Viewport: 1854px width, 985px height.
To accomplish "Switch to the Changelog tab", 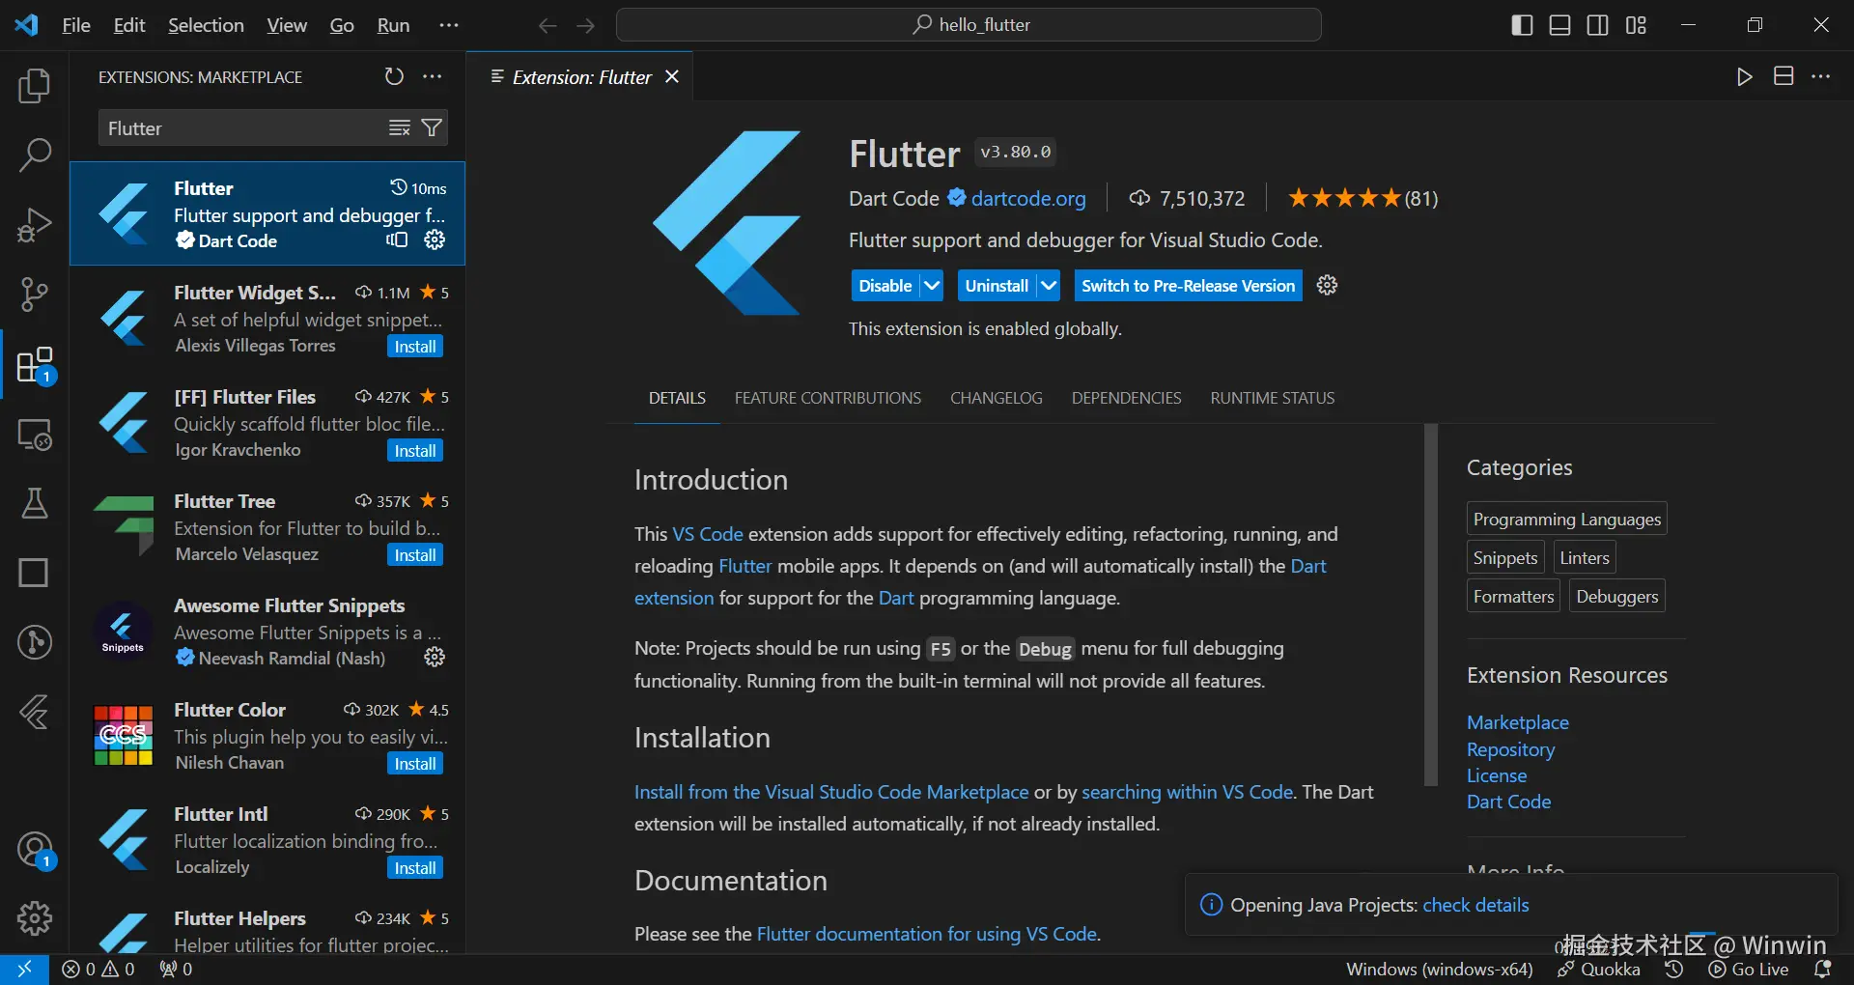I will tap(997, 398).
